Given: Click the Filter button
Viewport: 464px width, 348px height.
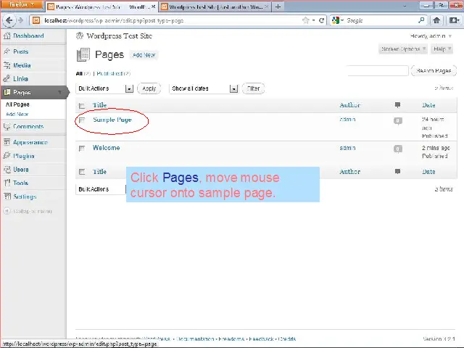Looking at the screenshot, I should (253, 88).
